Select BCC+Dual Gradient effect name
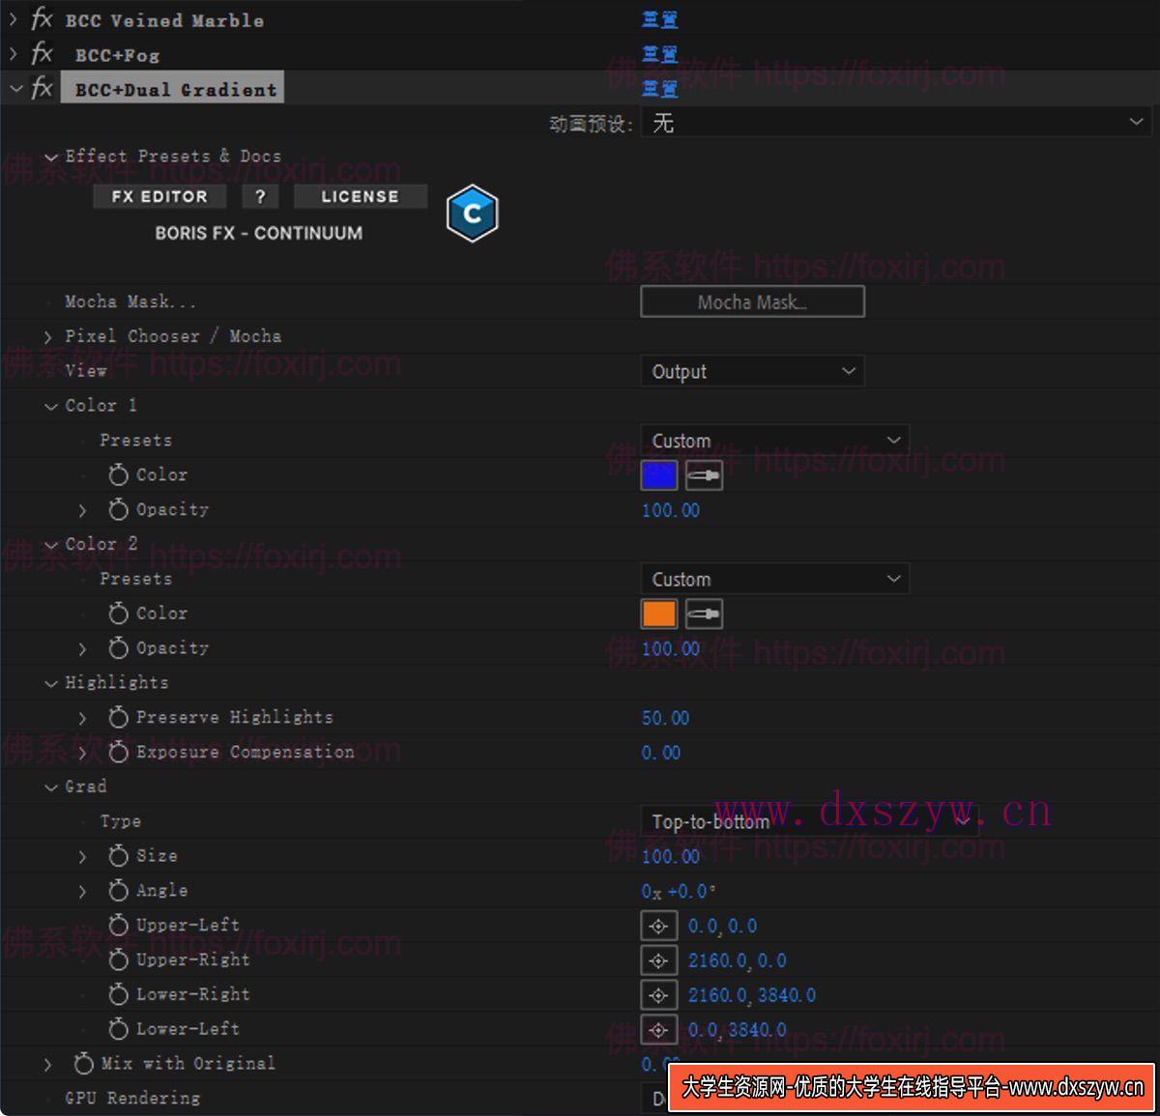 pos(175,89)
